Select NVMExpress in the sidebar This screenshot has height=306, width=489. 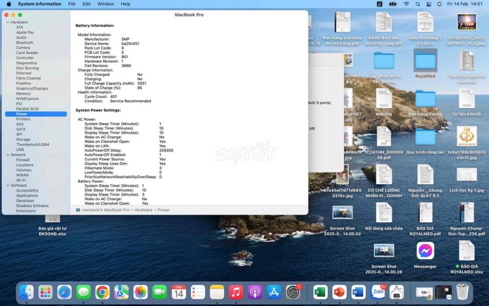tap(27, 99)
